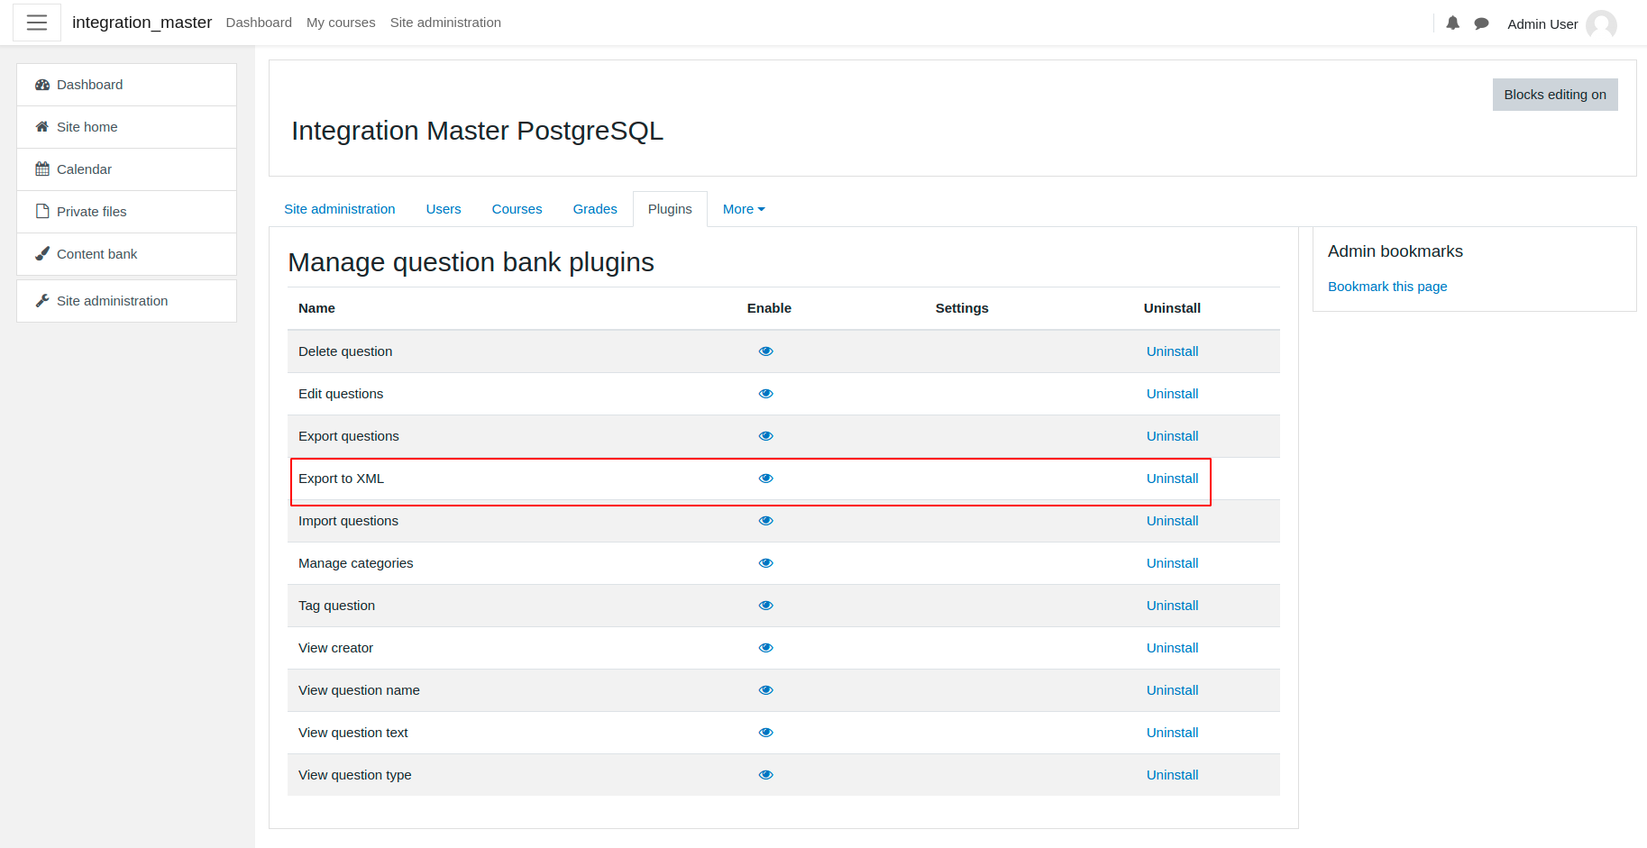Switch to the Grades tab
The image size is (1647, 848).
[595, 209]
